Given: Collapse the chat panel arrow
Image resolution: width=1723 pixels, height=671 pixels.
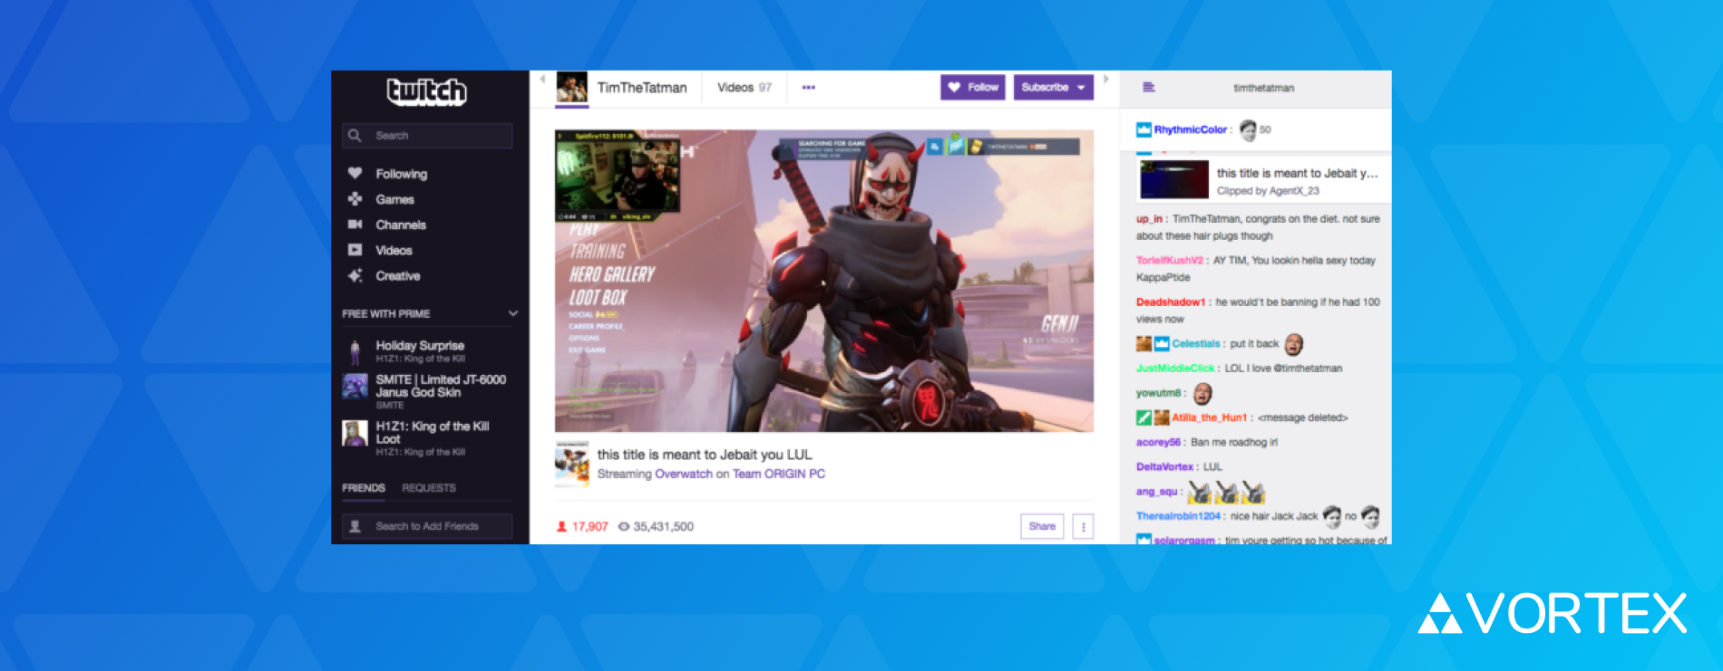Looking at the screenshot, I should click(x=1106, y=80).
